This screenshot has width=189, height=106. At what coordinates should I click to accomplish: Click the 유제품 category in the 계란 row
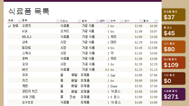point(85,86)
